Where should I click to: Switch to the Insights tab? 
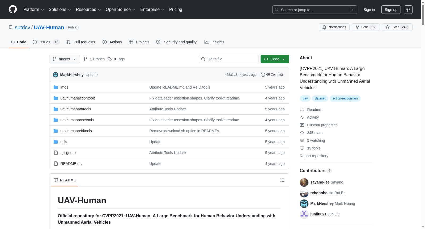214,42
